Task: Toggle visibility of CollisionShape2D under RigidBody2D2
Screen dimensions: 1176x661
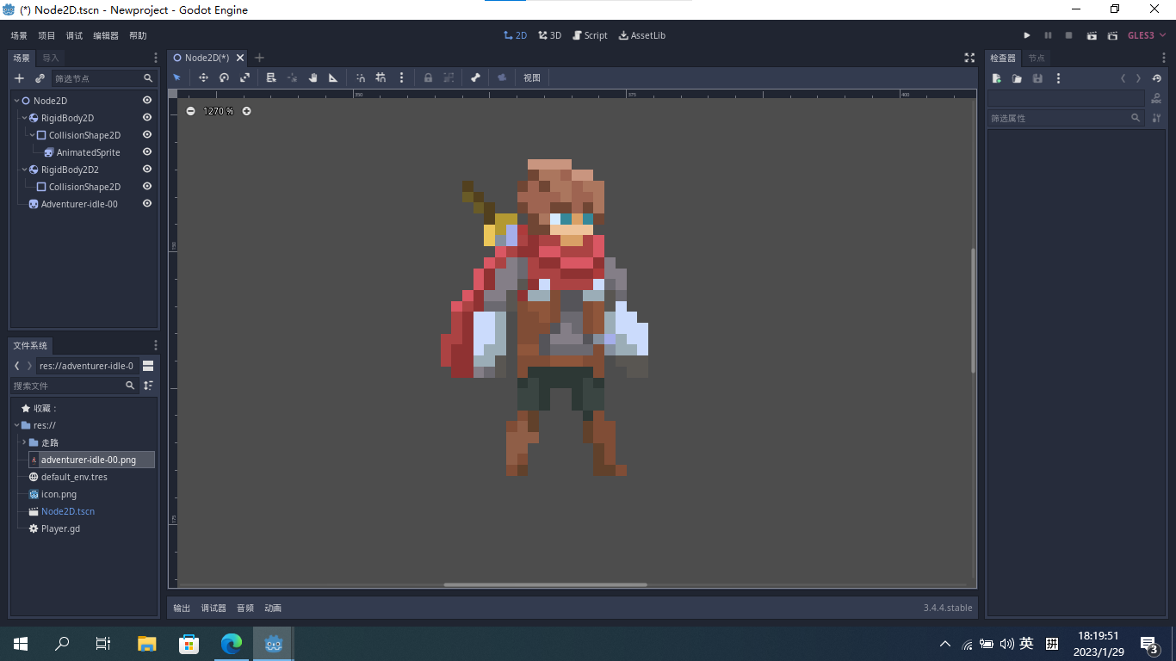Action: point(147,187)
